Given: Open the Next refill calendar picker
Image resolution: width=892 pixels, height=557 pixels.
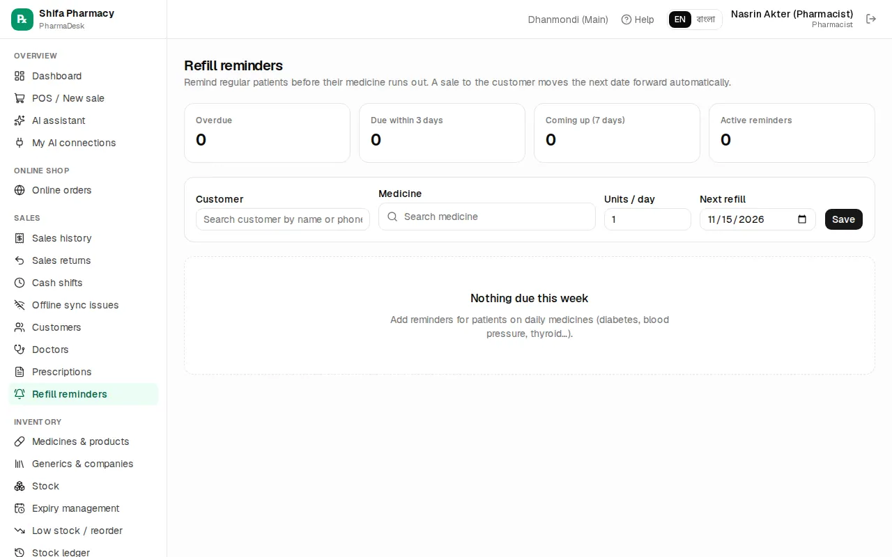Looking at the screenshot, I should coord(802,219).
